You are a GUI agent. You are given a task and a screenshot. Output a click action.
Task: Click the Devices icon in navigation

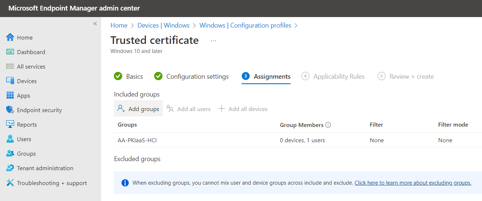(x=10, y=81)
